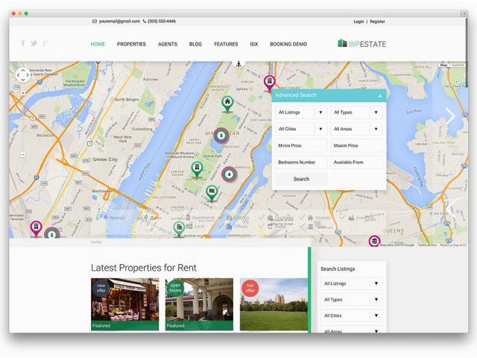Open the cluster marker numbered 2
The height and width of the screenshot is (358, 477).
tap(51, 234)
